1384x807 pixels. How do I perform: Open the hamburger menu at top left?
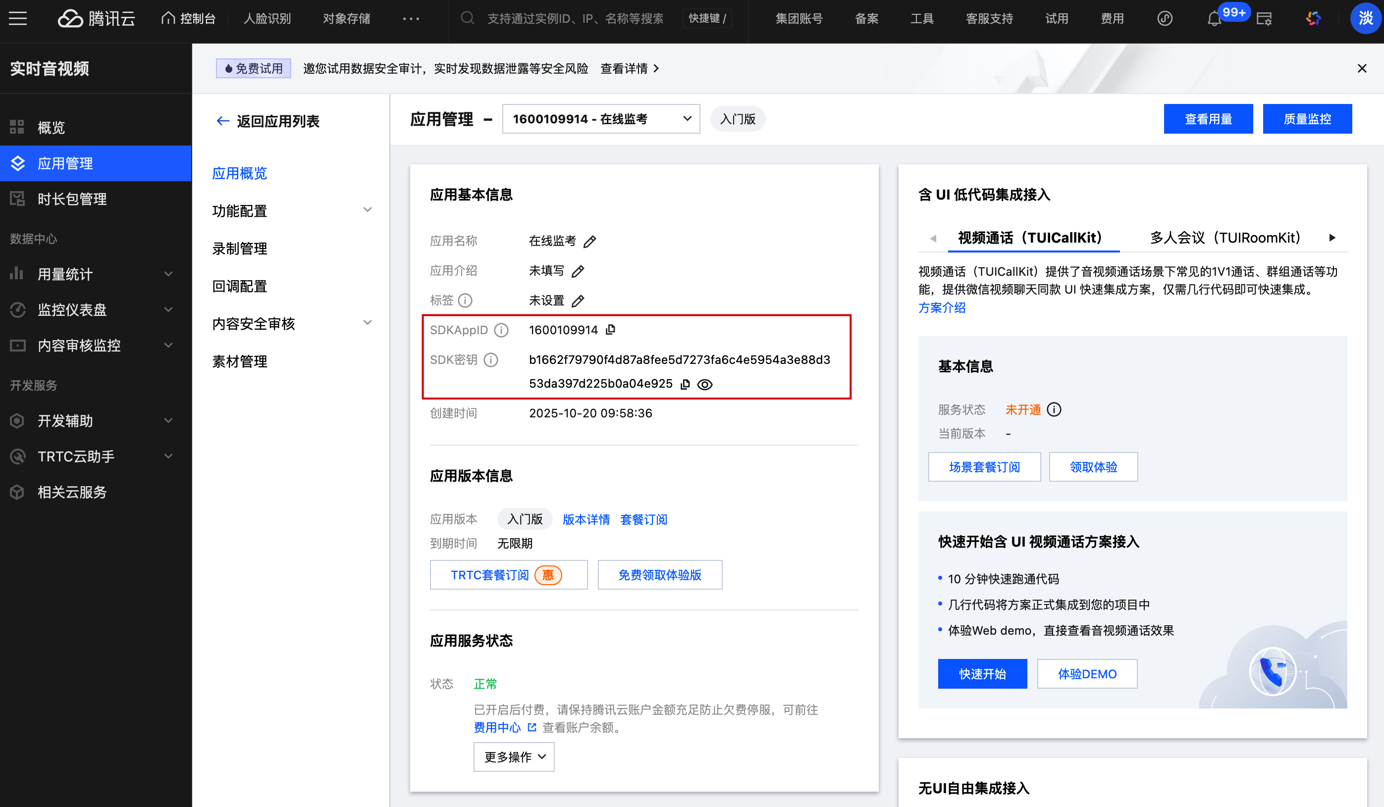click(17, 19)
